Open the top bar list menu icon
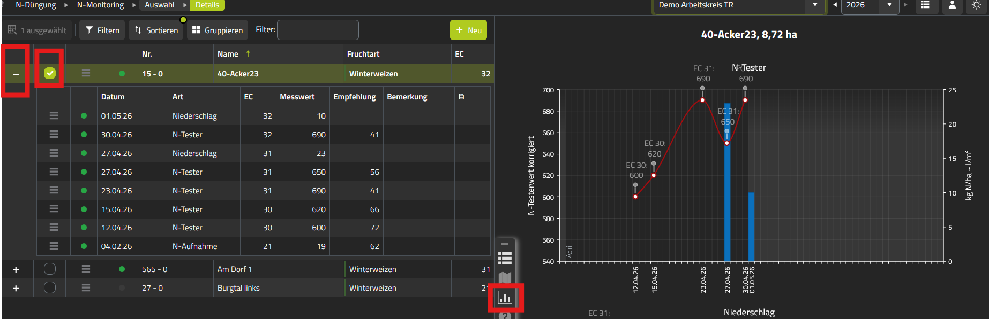Image resolution: width=989 pixels, height=319 pixels. (925, 5)
